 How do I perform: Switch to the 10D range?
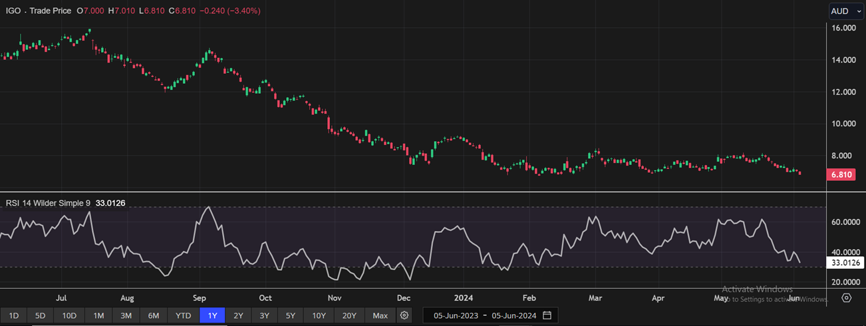click(69, 315)
